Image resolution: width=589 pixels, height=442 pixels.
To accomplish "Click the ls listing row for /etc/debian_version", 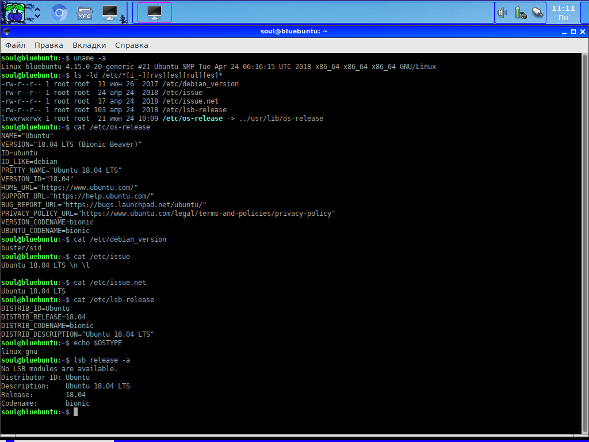I will pyautogui.click(x=120, y=84).
